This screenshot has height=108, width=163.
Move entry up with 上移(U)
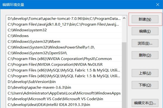coord(145,73)
